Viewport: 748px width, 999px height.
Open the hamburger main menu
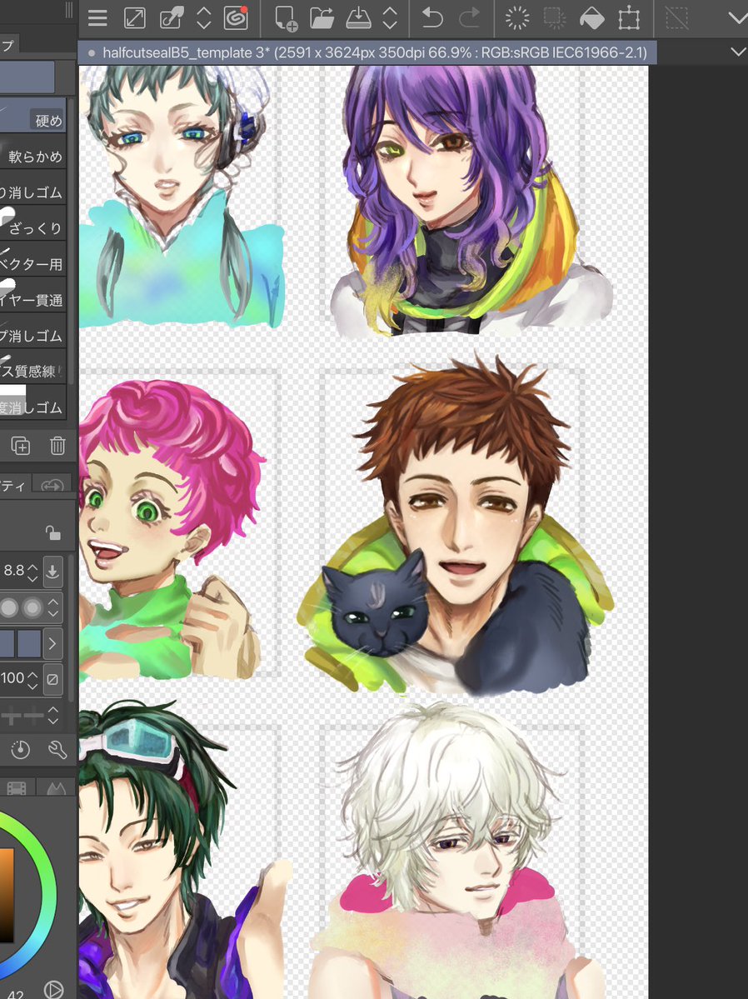click(97, 17)
